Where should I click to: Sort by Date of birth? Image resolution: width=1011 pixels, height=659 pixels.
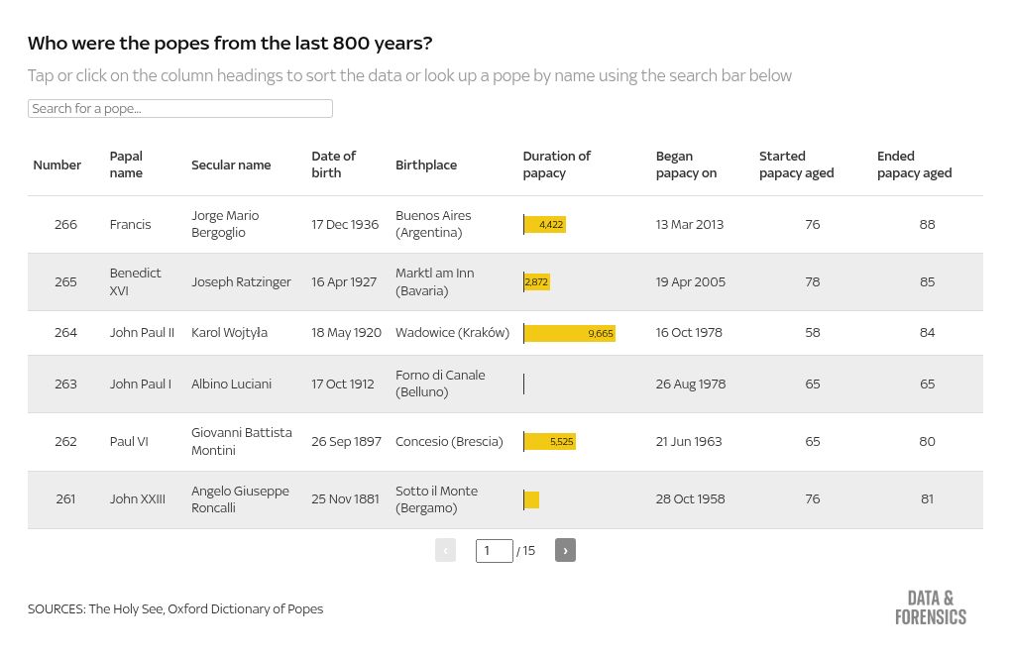point(333,165)
